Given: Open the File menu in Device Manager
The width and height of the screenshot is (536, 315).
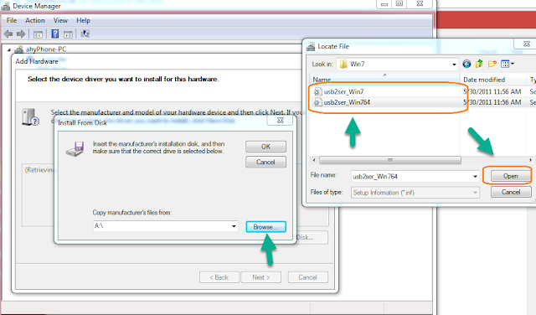Looking at the screenshot, I should pos(12,20).
